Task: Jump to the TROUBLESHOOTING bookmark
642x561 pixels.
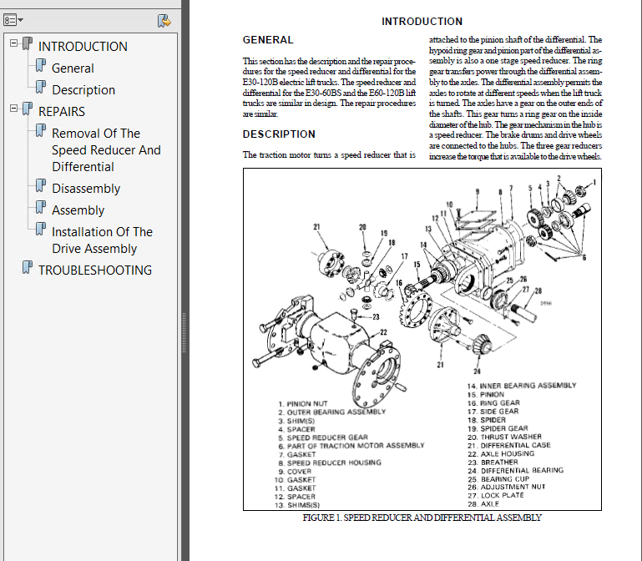Action: 95,270
